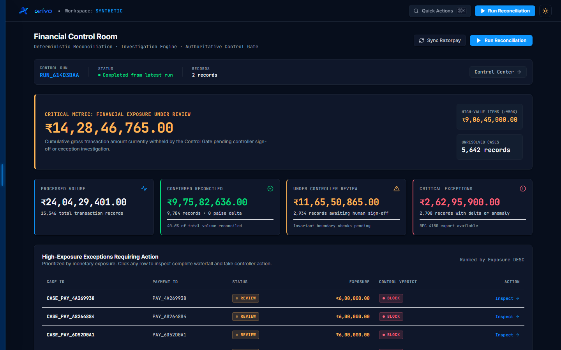Click the REVIEW badge for PAY_4A269938

(245, 298)
